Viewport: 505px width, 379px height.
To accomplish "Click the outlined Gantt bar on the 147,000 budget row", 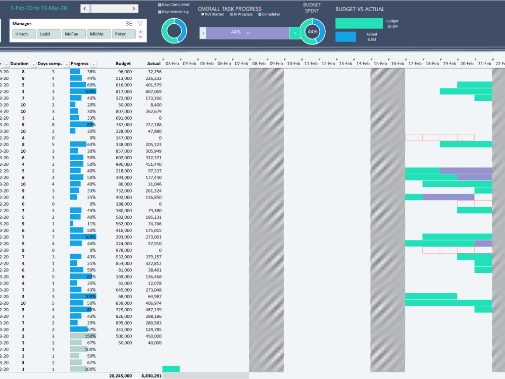I will coord(440,137).
